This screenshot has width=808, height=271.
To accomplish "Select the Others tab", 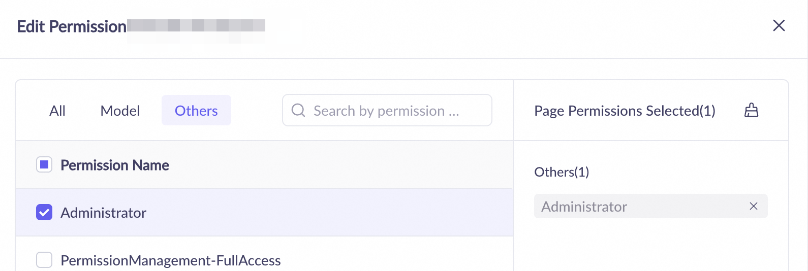I will [196, 111].
